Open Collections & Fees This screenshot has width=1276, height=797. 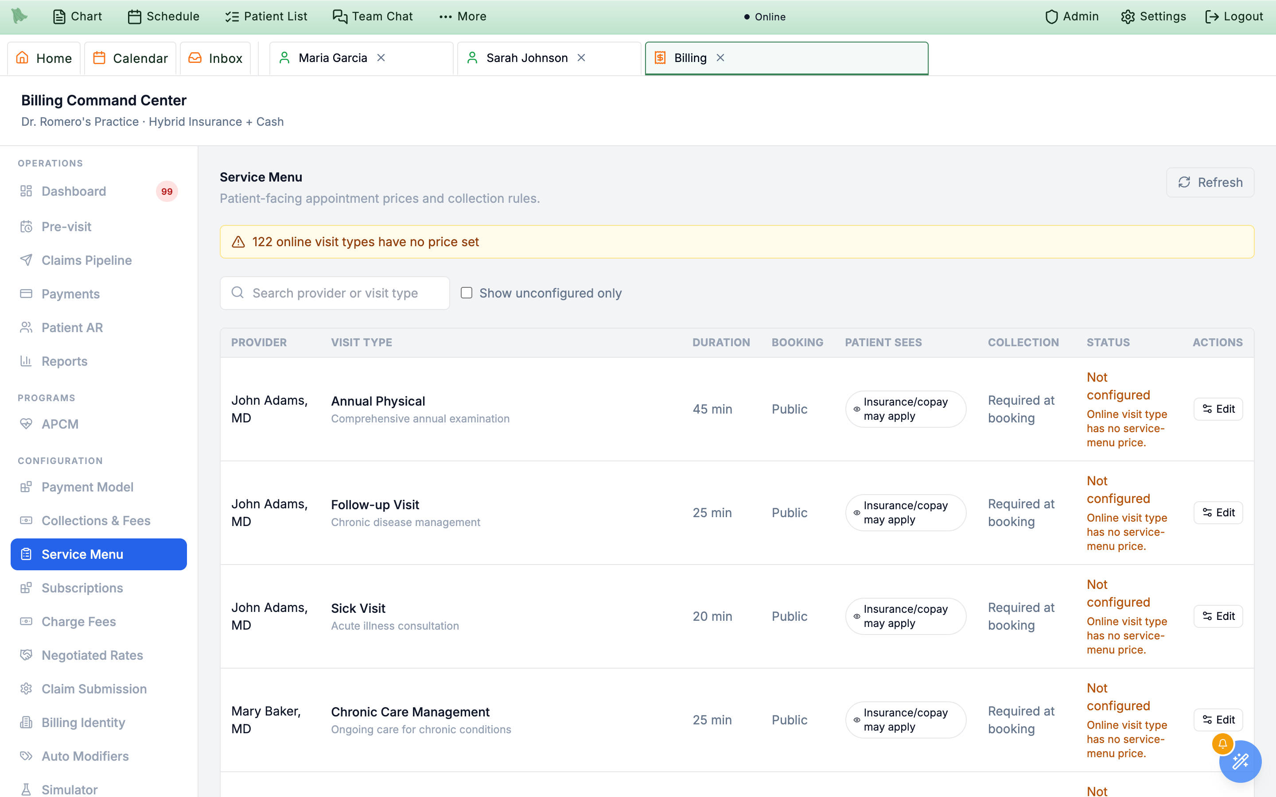[x=99, y=521]
